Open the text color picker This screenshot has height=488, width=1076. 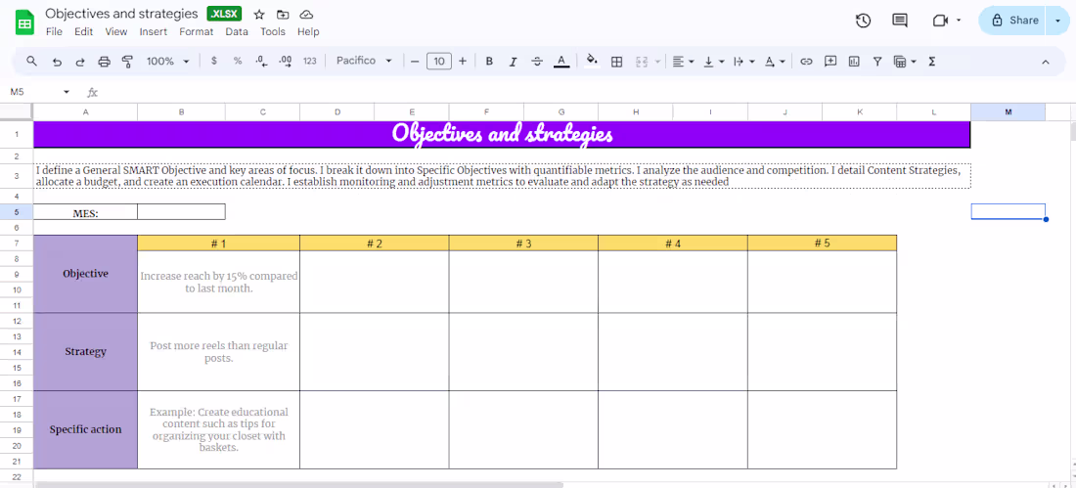[x=561, y=61]
